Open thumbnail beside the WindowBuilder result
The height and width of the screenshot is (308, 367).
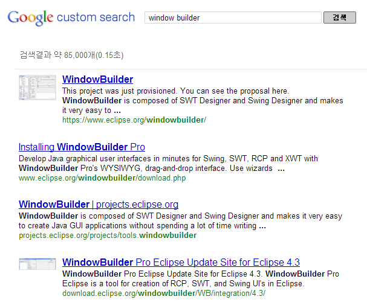point(37,88)
